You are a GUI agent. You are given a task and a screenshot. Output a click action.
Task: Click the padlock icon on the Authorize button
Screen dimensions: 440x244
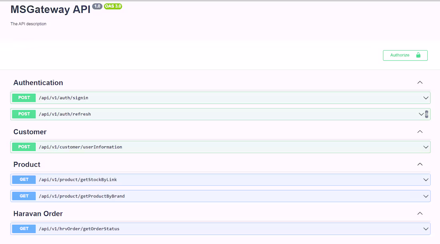pyautogui.click(x=418, y=55)
